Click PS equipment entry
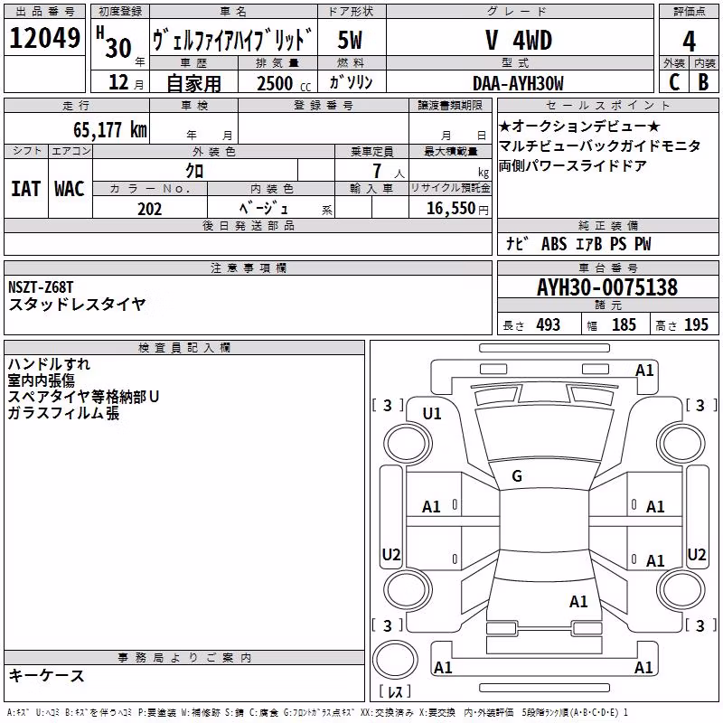Image resolution: width=723 pixels, height=723 pixels. pos(618,244)
